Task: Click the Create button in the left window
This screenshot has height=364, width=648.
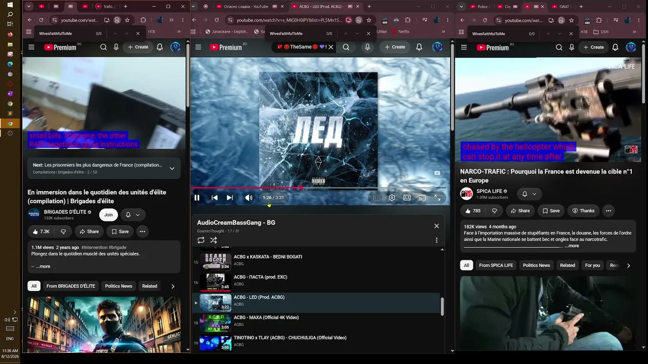Action: (x=138, y=47)
